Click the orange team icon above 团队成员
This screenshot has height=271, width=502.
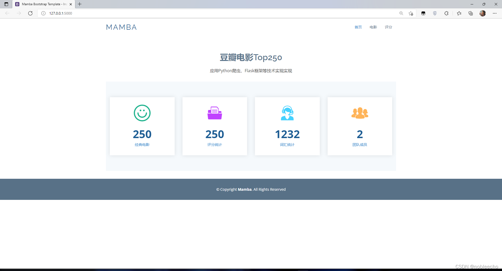[360, 113]
